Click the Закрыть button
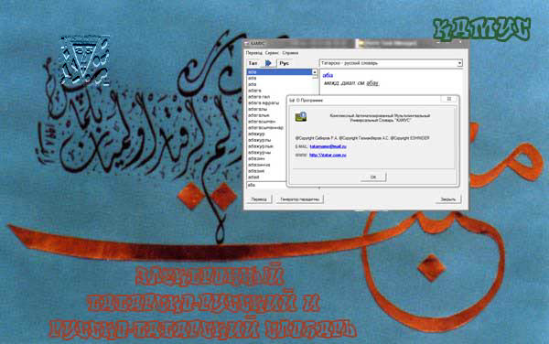 tap(448, 199)
